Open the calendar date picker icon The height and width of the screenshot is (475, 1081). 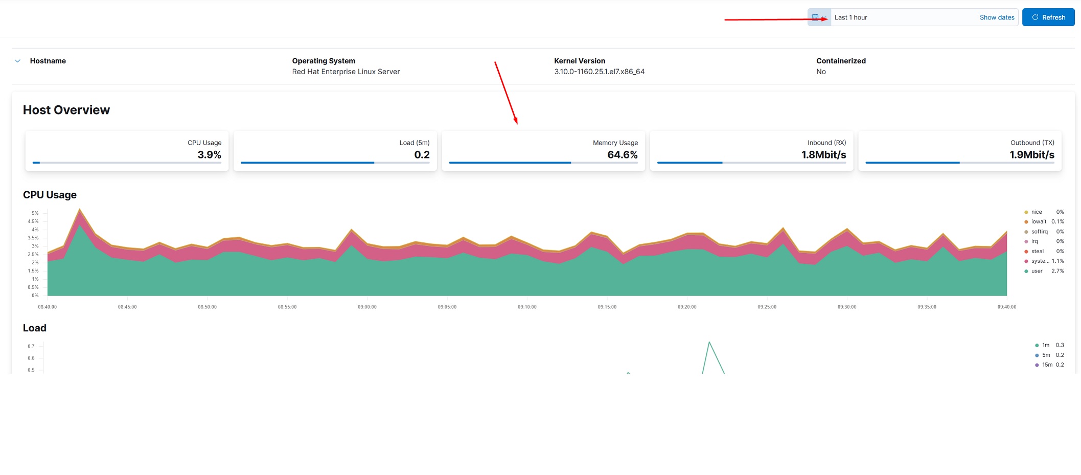point(817,17)
